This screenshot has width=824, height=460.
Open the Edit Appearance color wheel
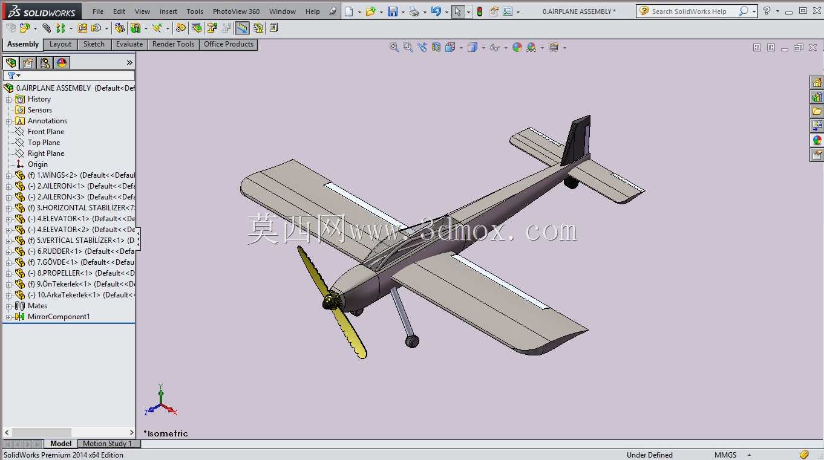(517, 47)
